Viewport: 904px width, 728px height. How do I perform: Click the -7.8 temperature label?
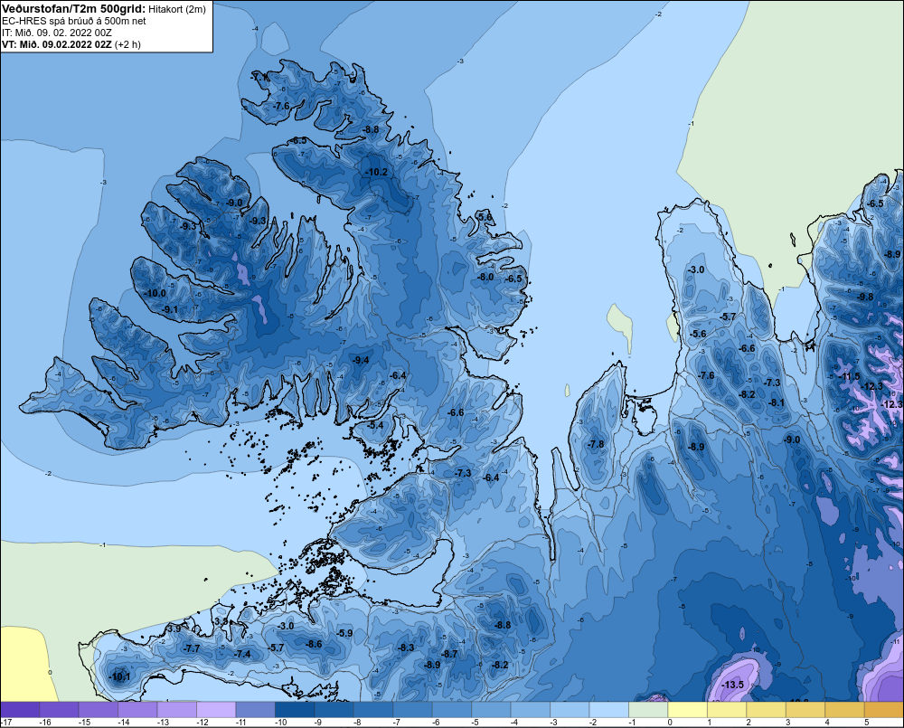[x=596, y=444]
